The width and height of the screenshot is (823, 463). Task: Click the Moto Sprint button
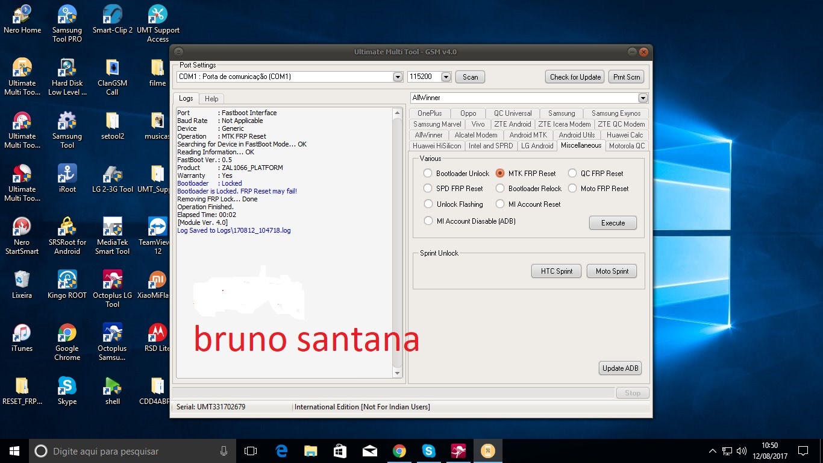612,271
